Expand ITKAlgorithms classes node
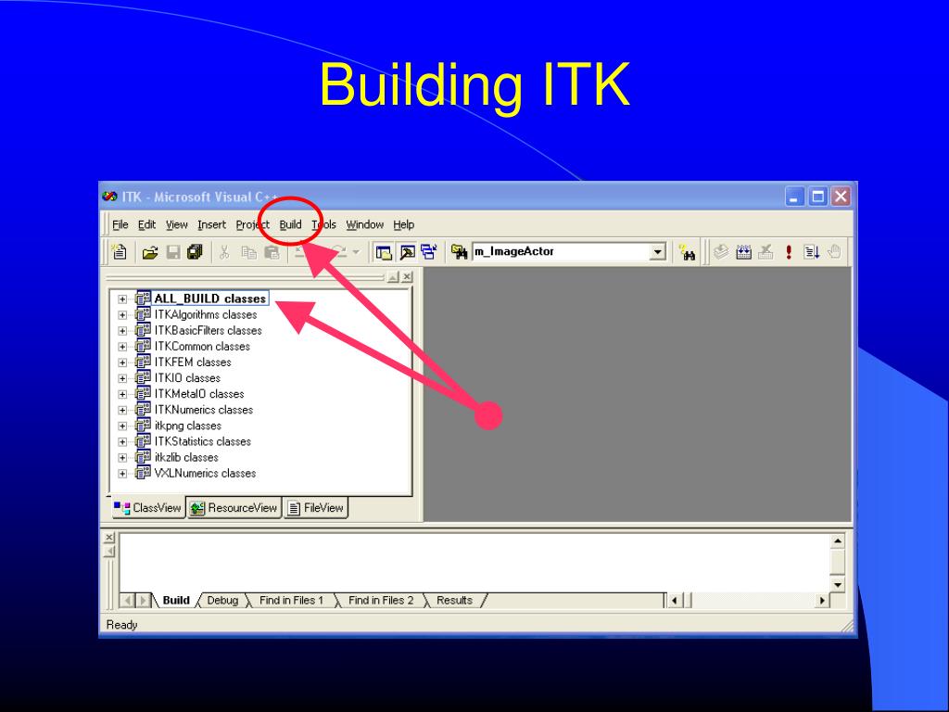This screenshot has width=949, height=712. [122, 315]
